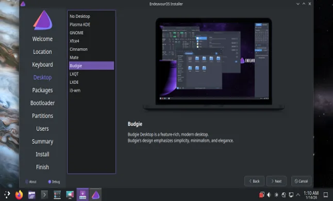Select No Desktop from the list

click(92, 16)
